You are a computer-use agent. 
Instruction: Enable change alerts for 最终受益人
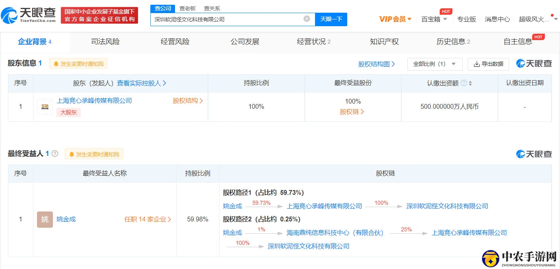point(94,154)
